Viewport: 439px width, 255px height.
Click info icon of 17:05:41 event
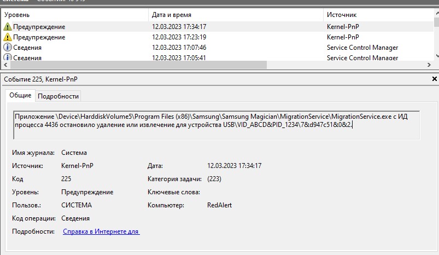pyautogui.click(x=8, y=57)
